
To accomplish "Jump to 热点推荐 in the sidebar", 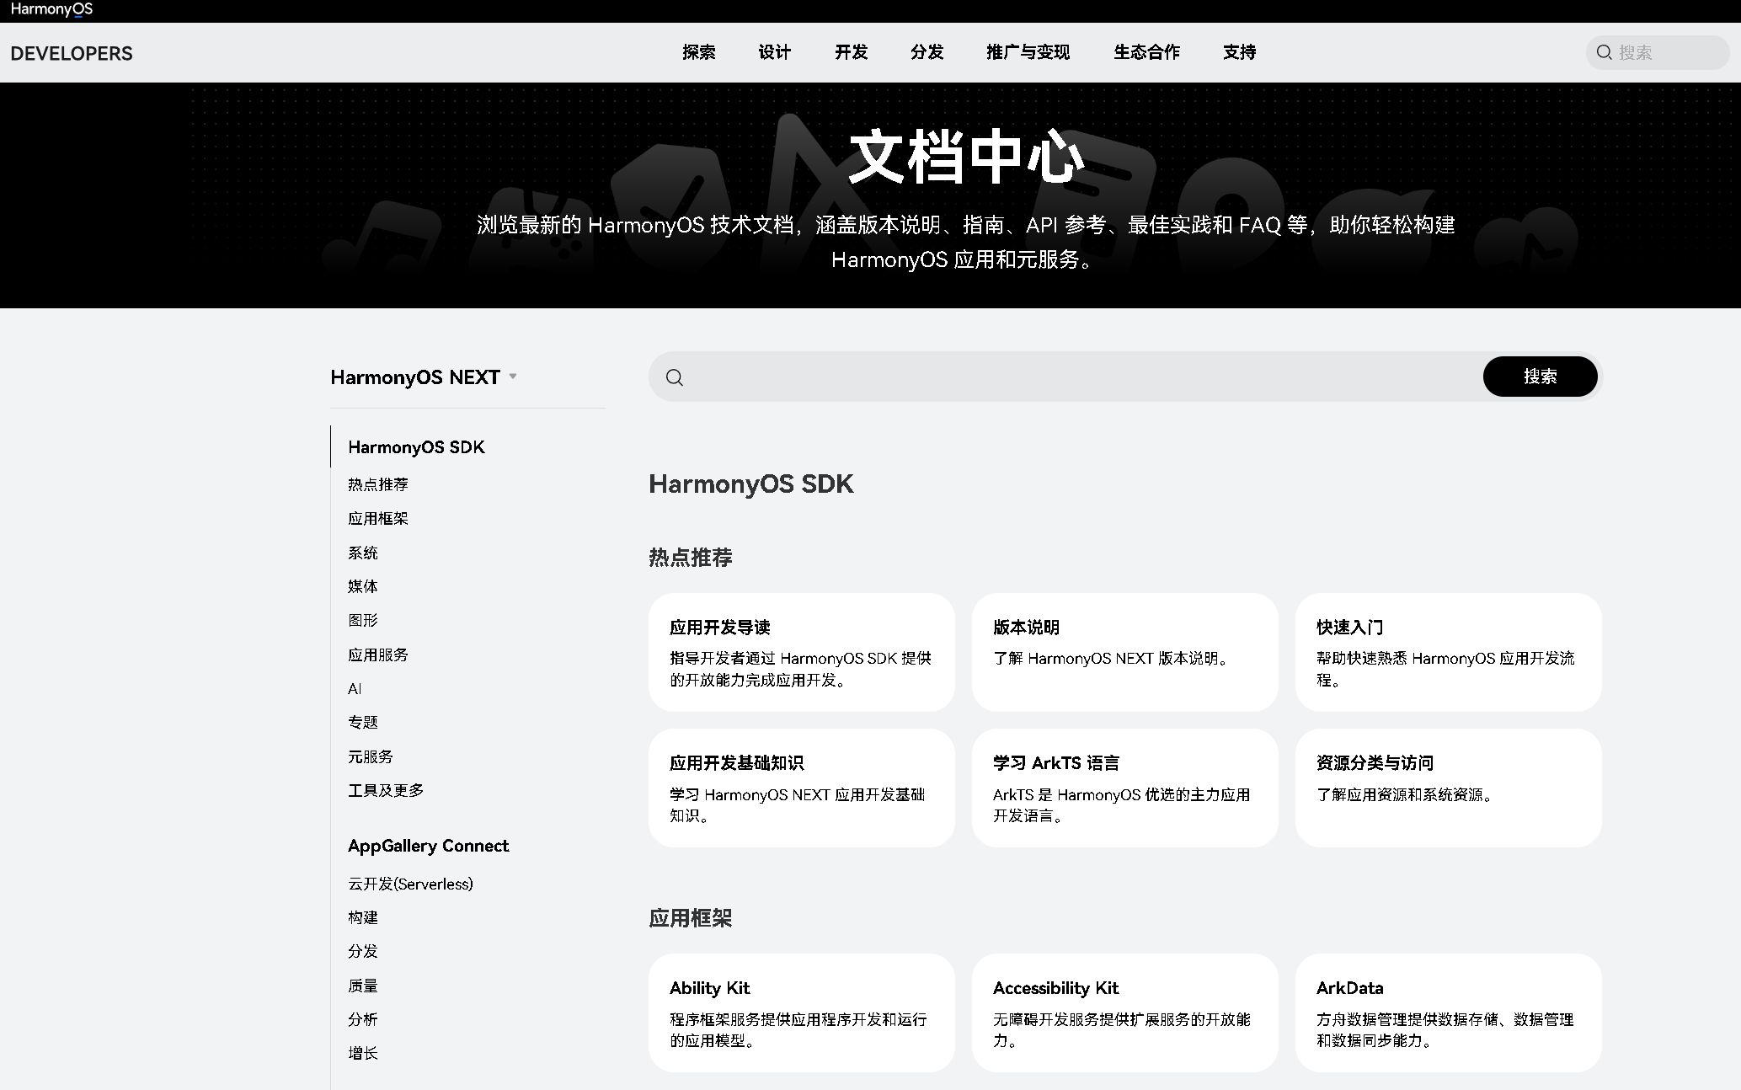I will click(x=378, y=484).
